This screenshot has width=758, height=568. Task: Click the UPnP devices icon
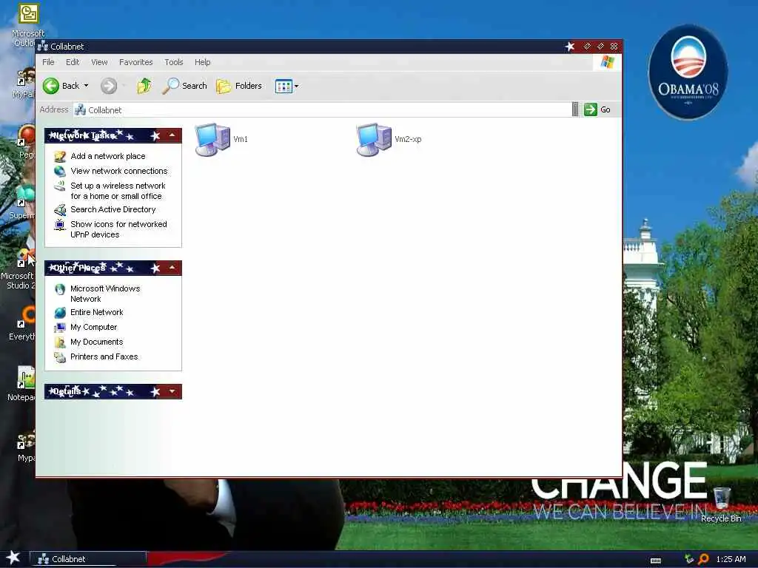[x=60, y=225]
